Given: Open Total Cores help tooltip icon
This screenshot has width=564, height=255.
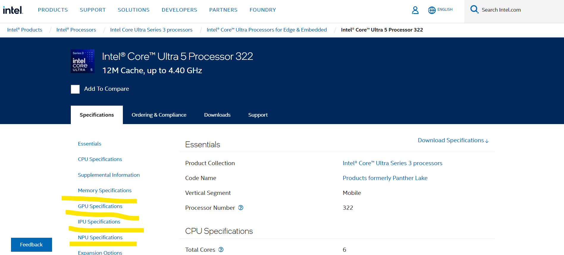Looking at the screenshot, I should pyautogui.click(x=221, y=250).
